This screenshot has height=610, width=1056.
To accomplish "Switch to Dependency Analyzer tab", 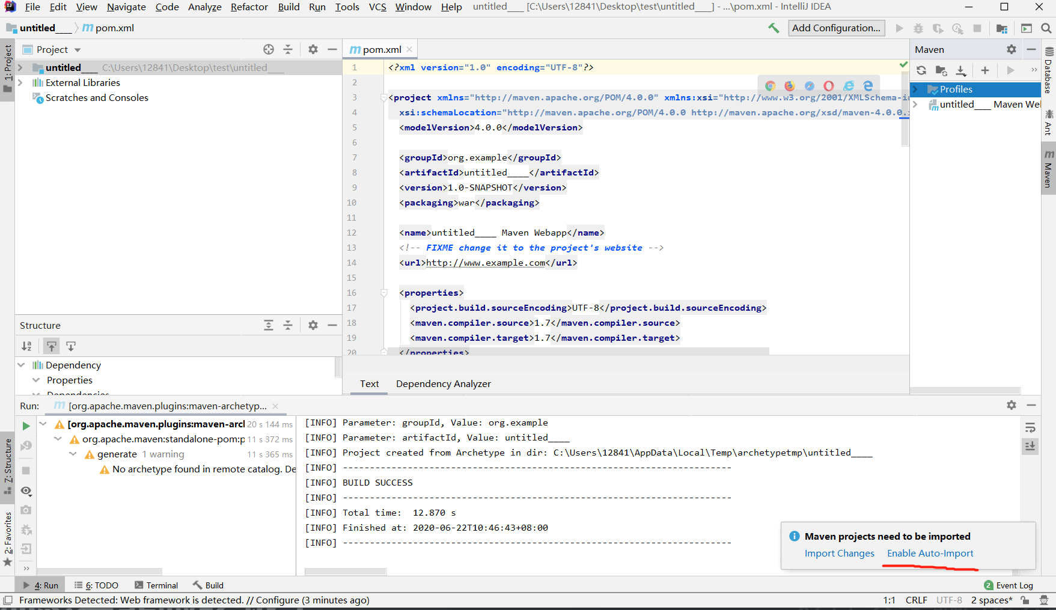I will click(443, 383).
